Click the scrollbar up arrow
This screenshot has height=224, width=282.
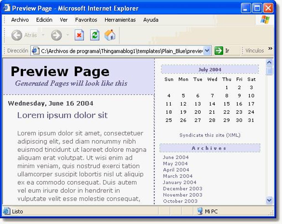point(269,62)
